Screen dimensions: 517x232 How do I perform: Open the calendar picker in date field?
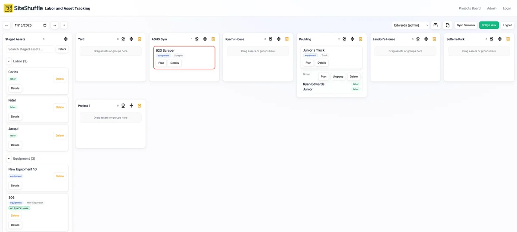point(45,25)
